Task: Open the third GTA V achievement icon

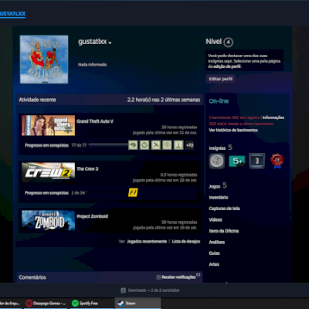Action: pos(156,145)
